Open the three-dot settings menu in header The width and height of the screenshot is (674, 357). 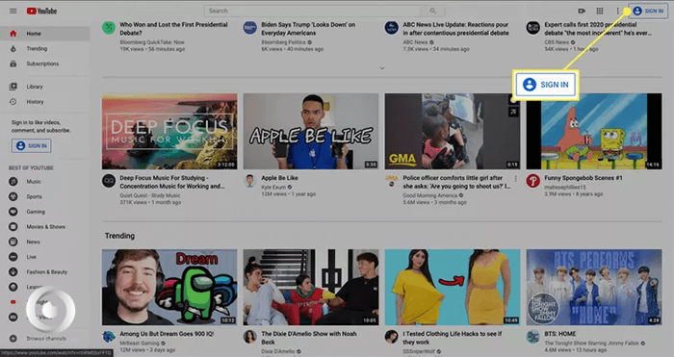click(618, 11)
